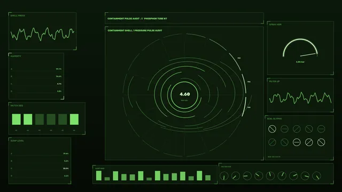Click the Filter dP waveform trace
The image size is (342, 192).
click(300, 98)
